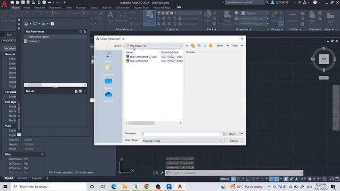Screen dimensions: 340x191
Task: Click Layer Properties icon in ribbon
Action: point(149,18)
